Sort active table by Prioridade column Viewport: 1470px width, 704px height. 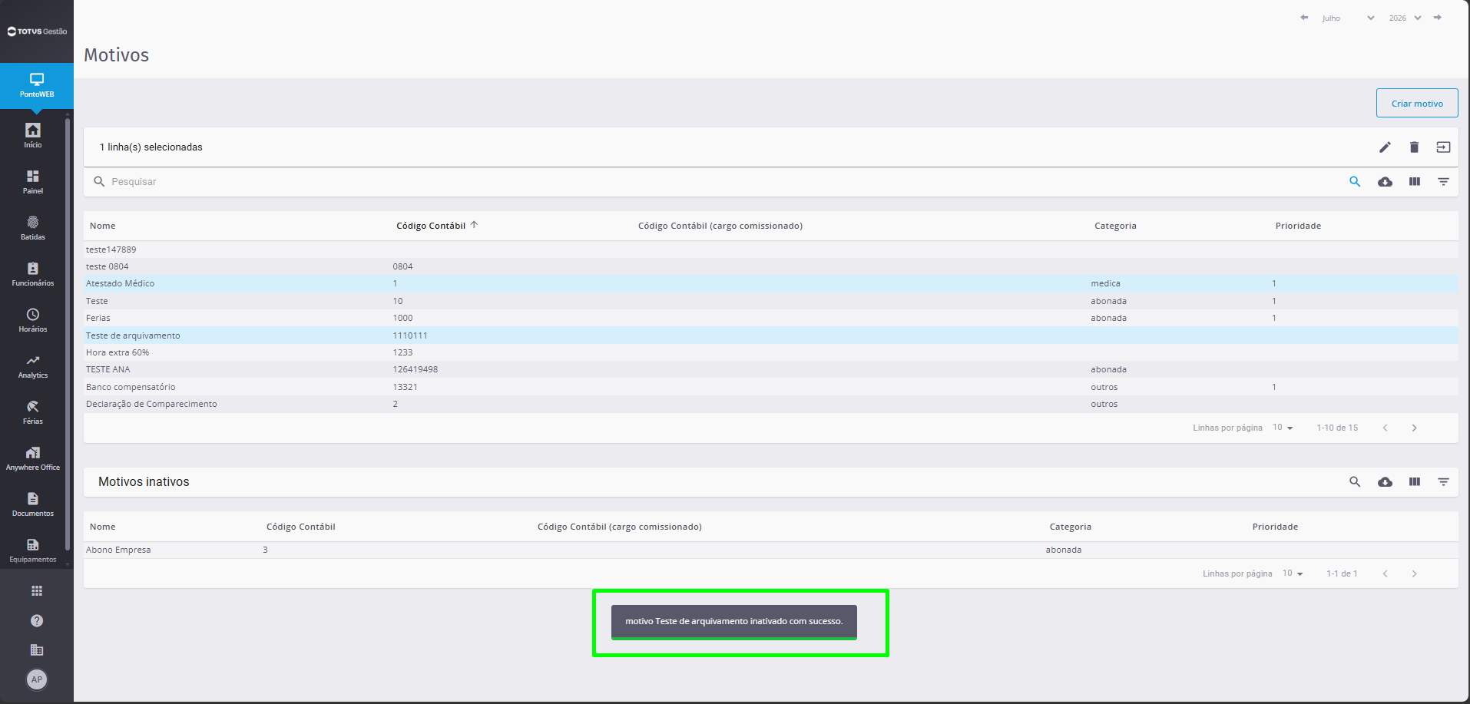coord(1298,226)
